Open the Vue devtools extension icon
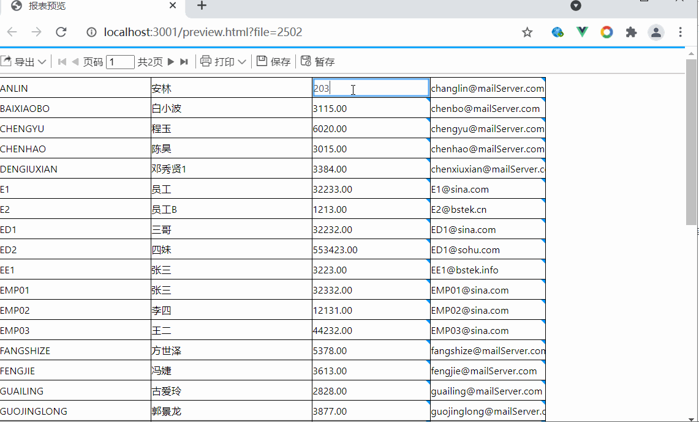Screen dimensions: 699x422 [x=582, y=32]
